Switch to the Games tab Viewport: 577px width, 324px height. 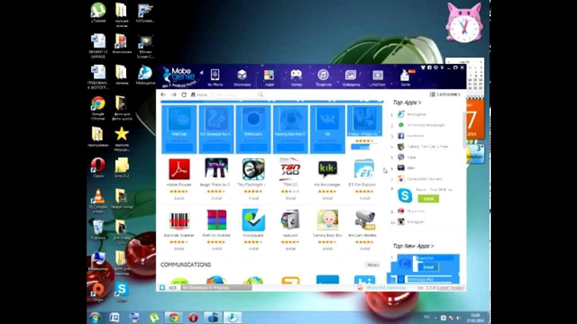(x=296, y=77)
